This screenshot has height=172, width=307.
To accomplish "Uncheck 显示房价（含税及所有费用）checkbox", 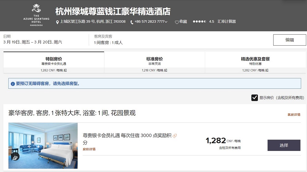I will click(x=255, y=98).
